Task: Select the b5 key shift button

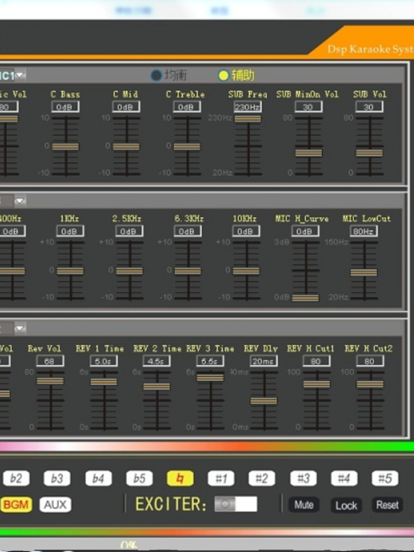Action: pyautogui.click(x=139, y=478)
